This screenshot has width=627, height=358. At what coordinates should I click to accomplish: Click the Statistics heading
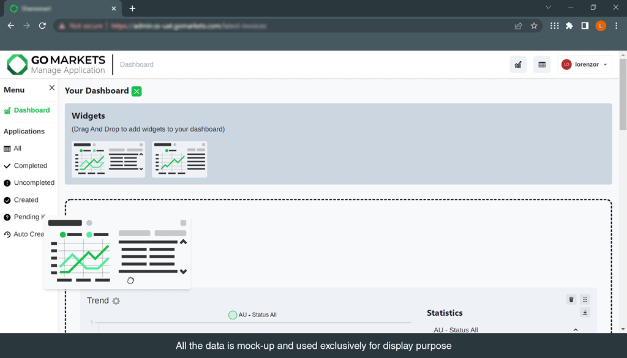click(x=445, y=313)
